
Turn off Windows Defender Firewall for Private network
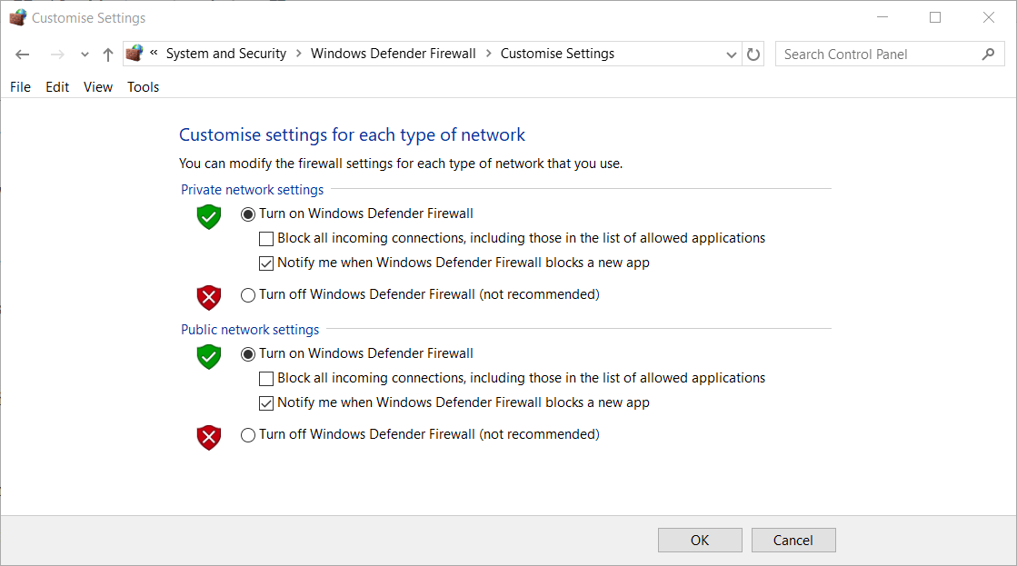click(248, 295)
